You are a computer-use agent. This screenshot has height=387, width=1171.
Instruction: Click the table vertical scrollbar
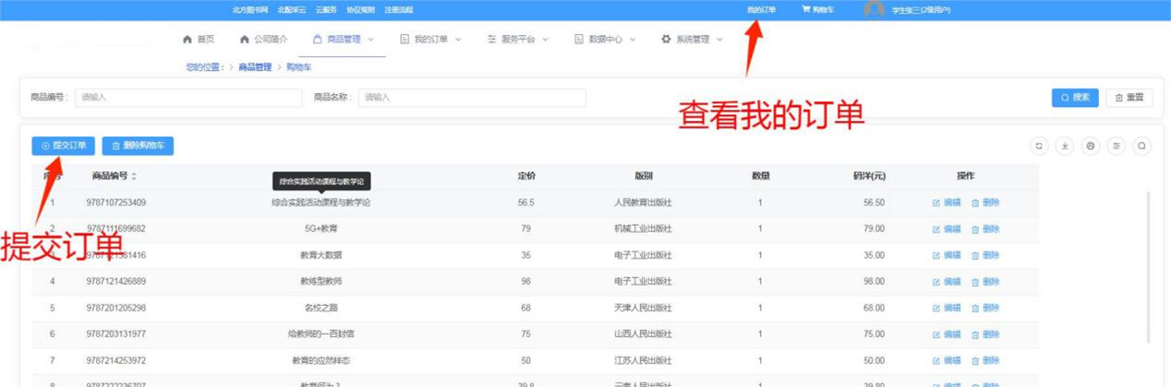click(x=1149, y=267)
